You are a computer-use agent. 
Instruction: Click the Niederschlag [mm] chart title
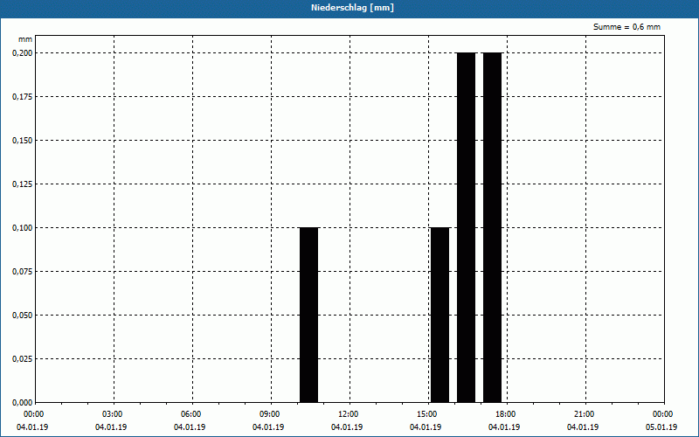tap(352, 8)
